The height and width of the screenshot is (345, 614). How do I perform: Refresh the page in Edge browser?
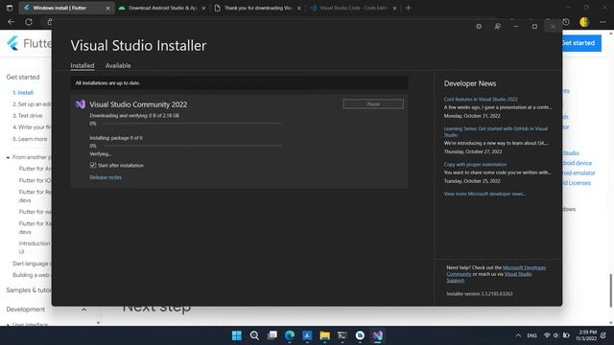(x=29, y=22)
